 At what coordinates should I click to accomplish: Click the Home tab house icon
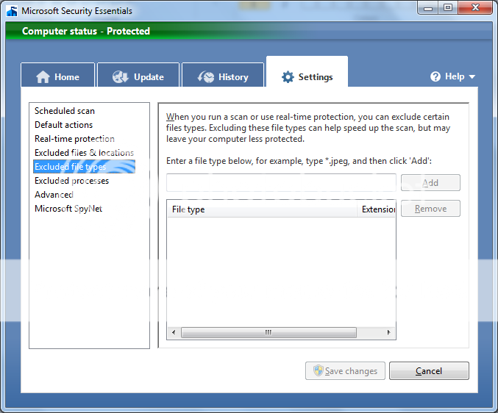43,76
